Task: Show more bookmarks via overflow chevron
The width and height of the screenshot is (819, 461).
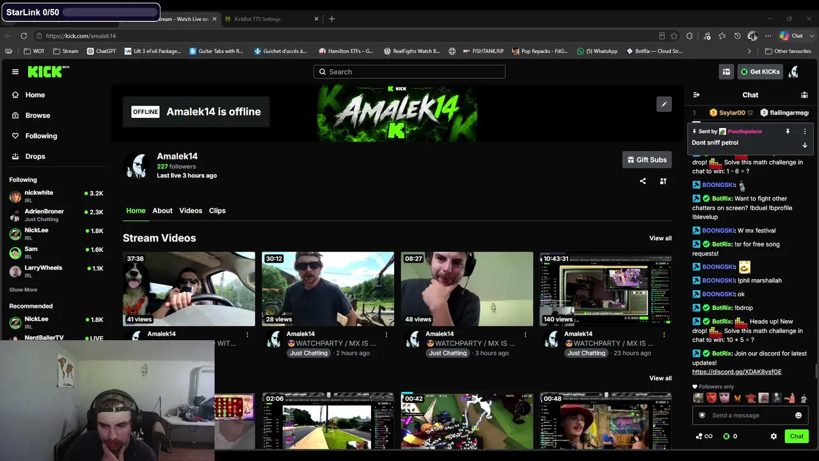Action: 749,51
